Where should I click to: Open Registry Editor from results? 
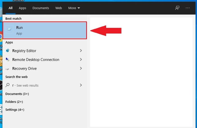coord(45,50)
